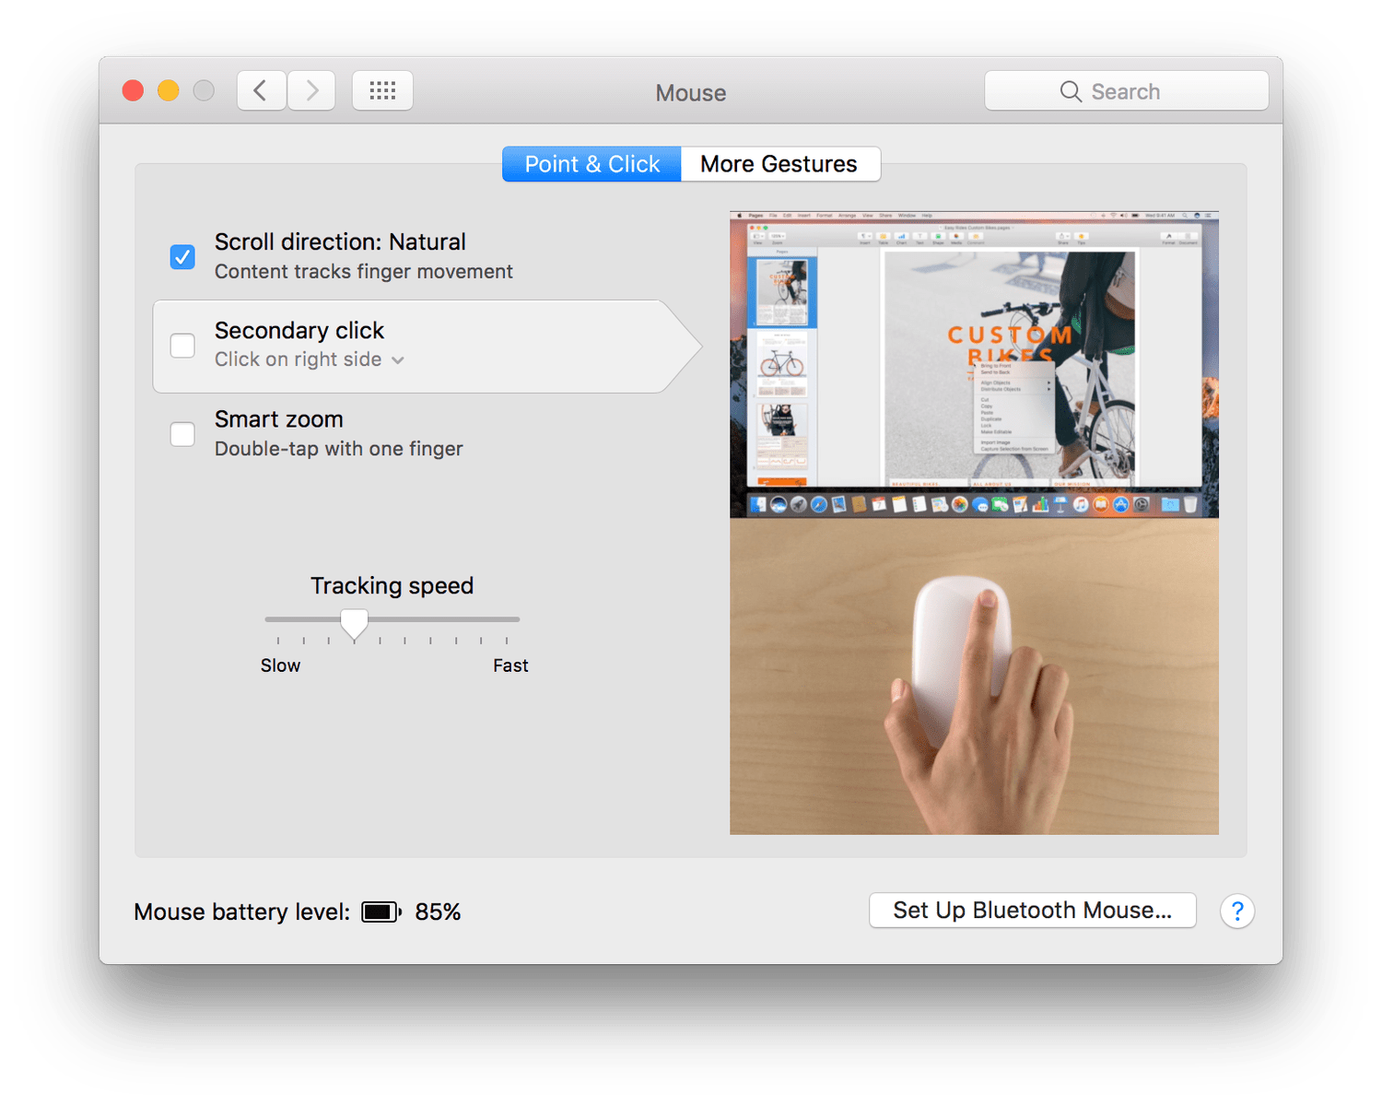Click the '85%' battery value
This screenshot has width=1382, height=1106.
(438, 912)
